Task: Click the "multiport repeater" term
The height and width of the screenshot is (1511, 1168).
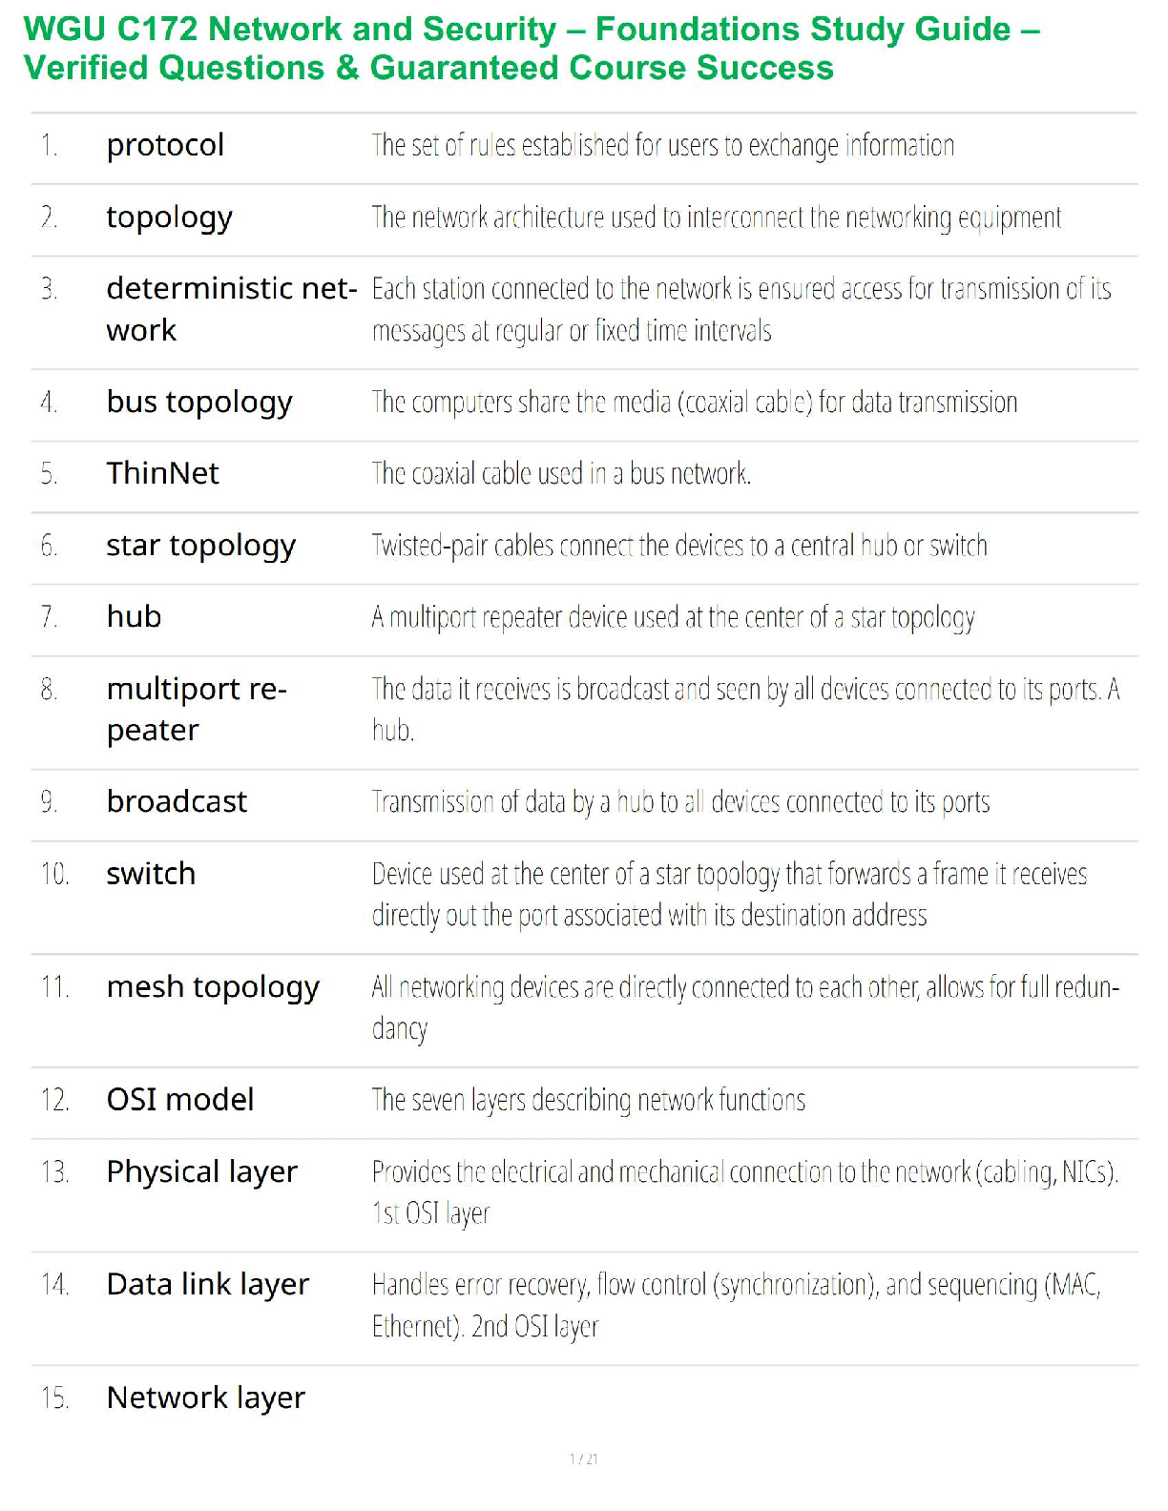Action: click(x=196, y=709)
